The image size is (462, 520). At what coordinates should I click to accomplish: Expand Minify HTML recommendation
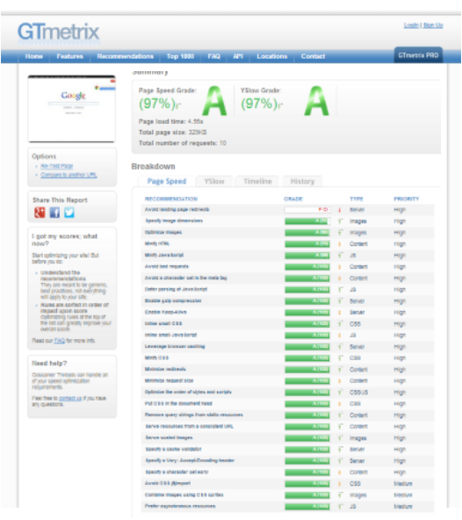pos(157,244)
